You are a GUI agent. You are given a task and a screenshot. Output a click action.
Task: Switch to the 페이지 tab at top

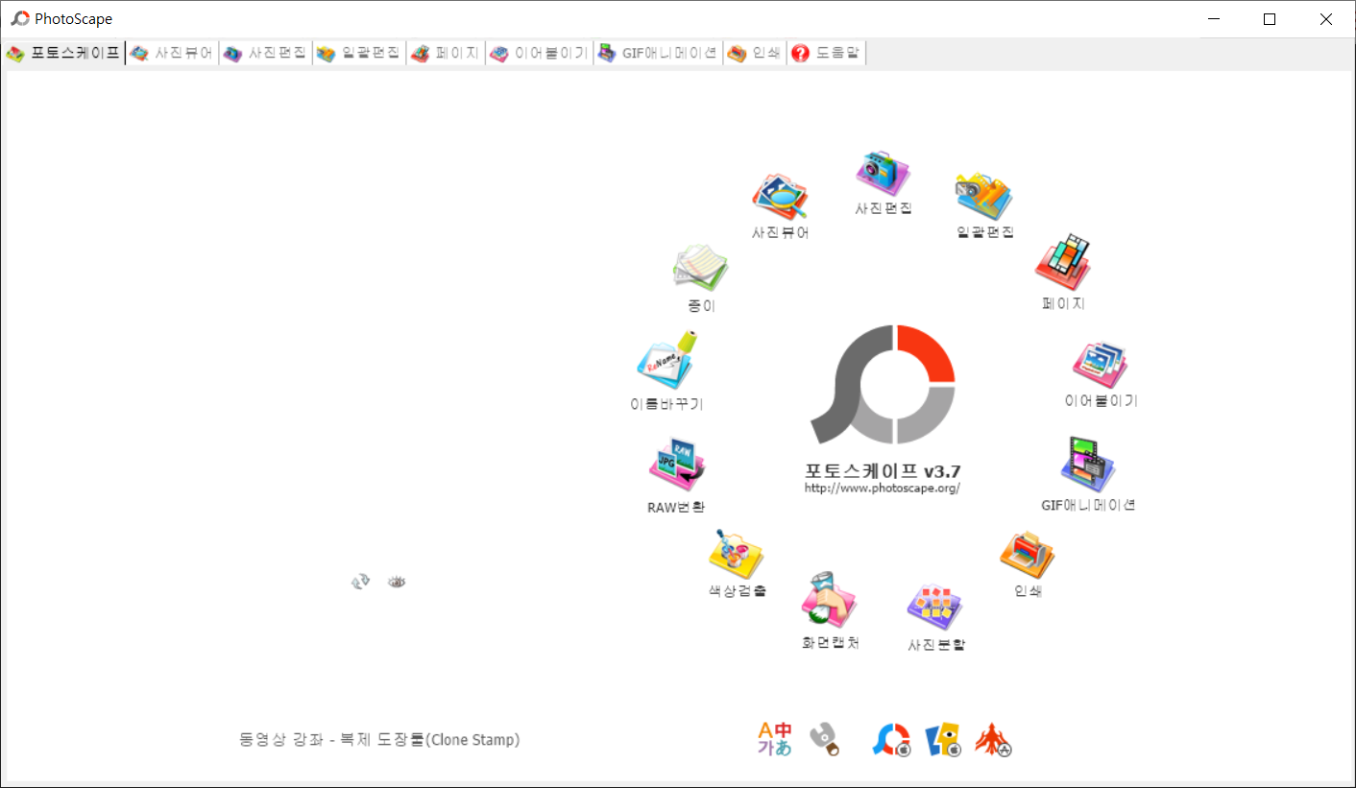pyautogui.click(x=446, y=54)
